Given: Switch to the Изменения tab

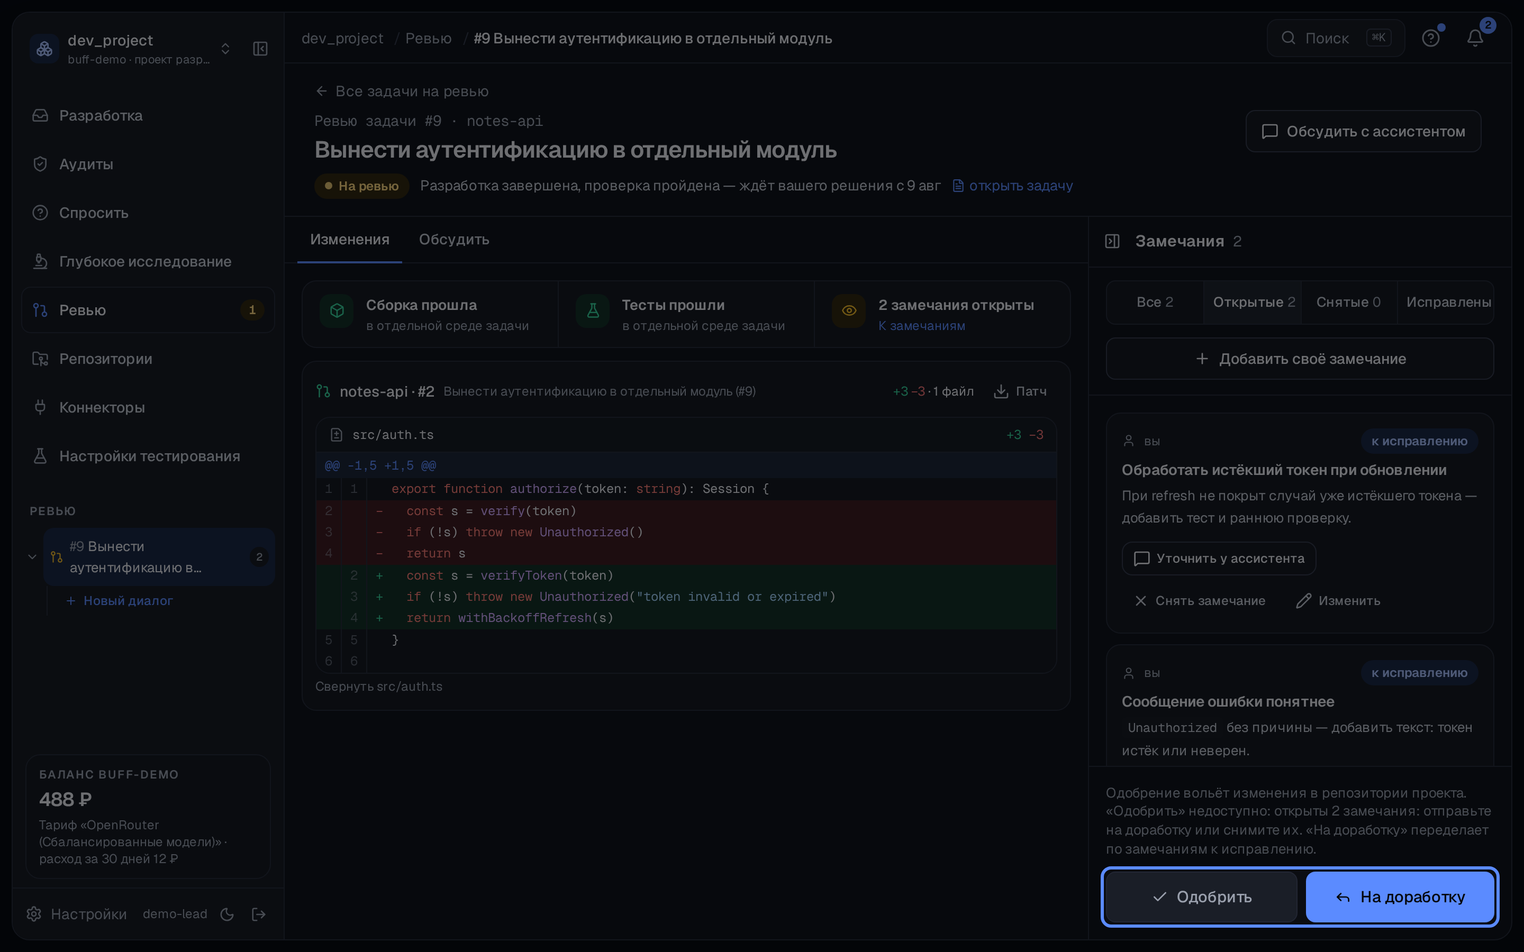Looking at the screenshot, I should tap(349, 239).
